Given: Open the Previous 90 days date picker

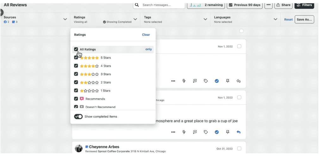Looking at the screenshot, I should pos(245,5).
